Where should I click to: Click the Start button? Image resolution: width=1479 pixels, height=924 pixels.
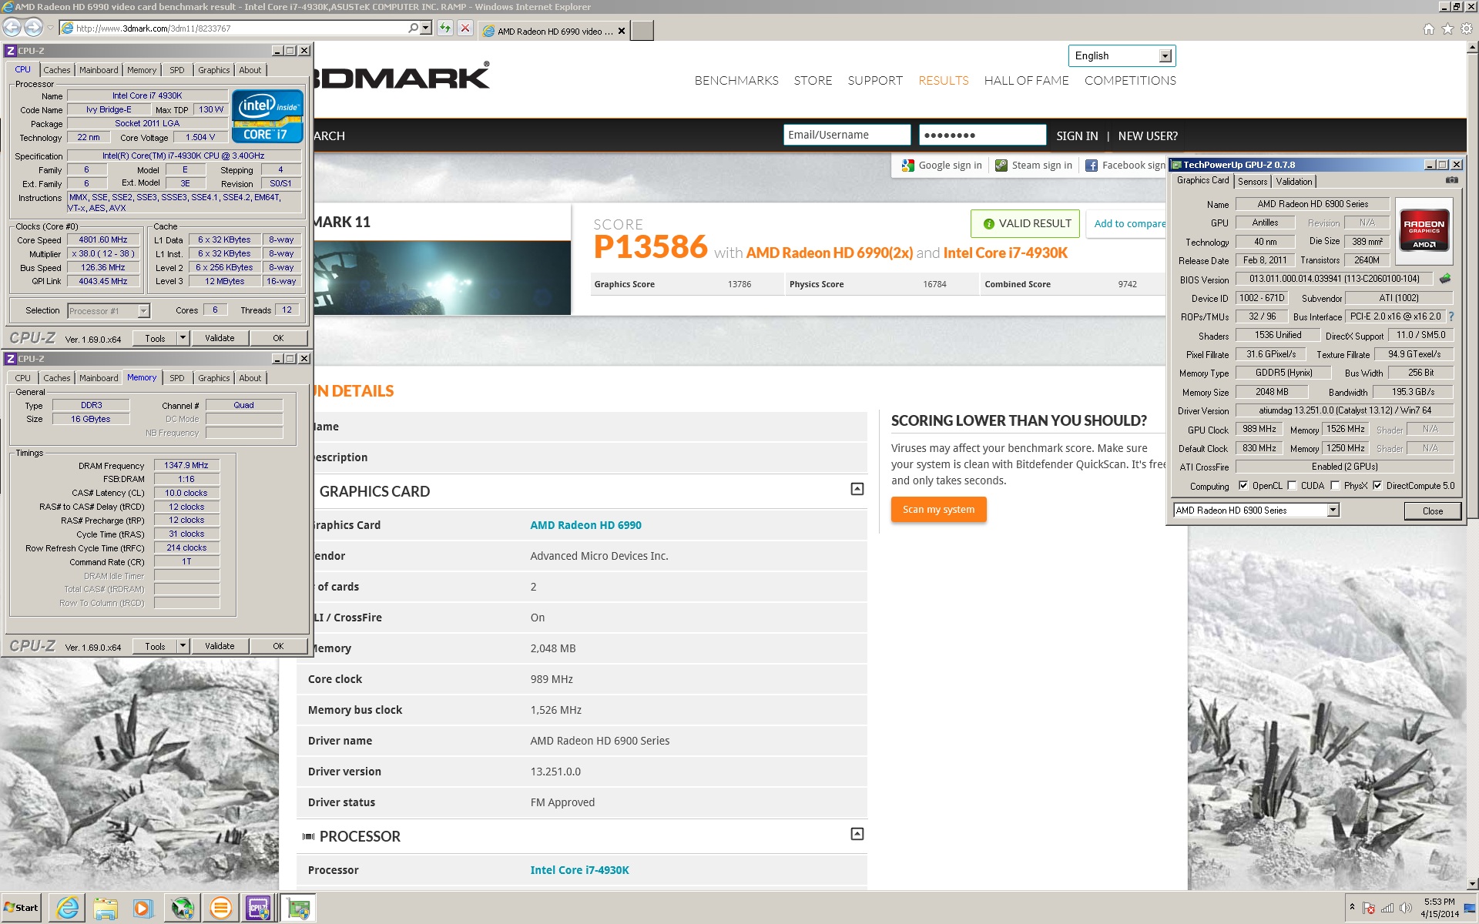[22, 908]
